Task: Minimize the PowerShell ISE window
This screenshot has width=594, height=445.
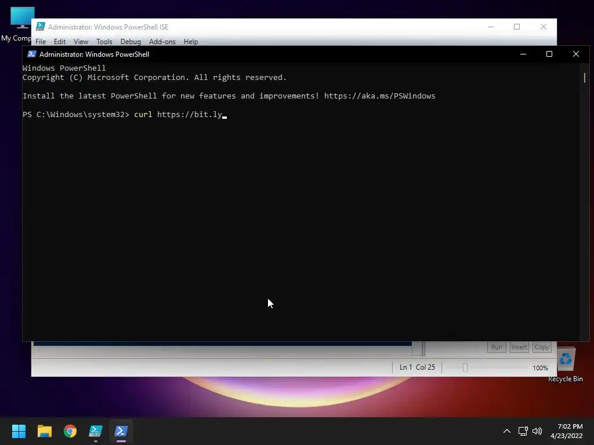Action: (x=491, y=27)
